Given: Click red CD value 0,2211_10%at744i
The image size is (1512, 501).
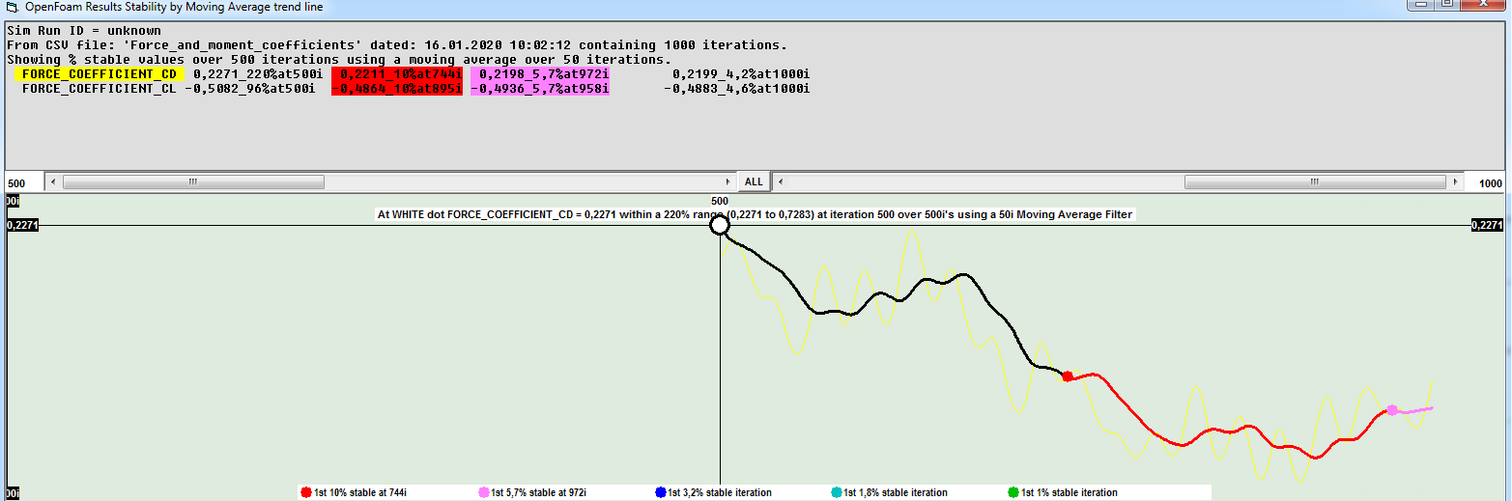Looking at the screenshot, I should coord(397,73).
